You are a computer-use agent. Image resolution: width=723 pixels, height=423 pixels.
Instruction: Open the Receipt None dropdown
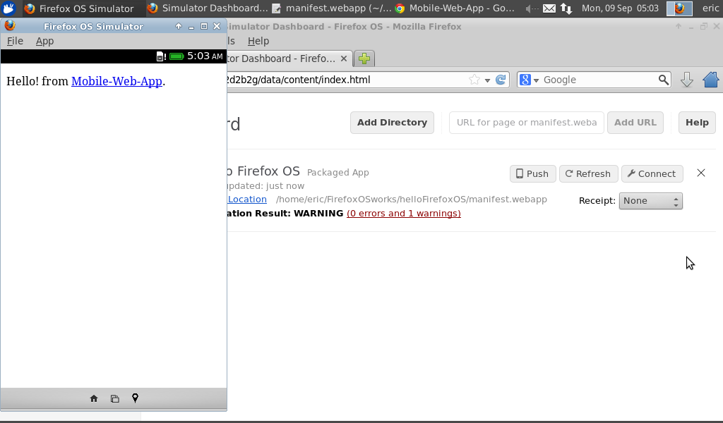pyautogui.click(x=650, y=201)
